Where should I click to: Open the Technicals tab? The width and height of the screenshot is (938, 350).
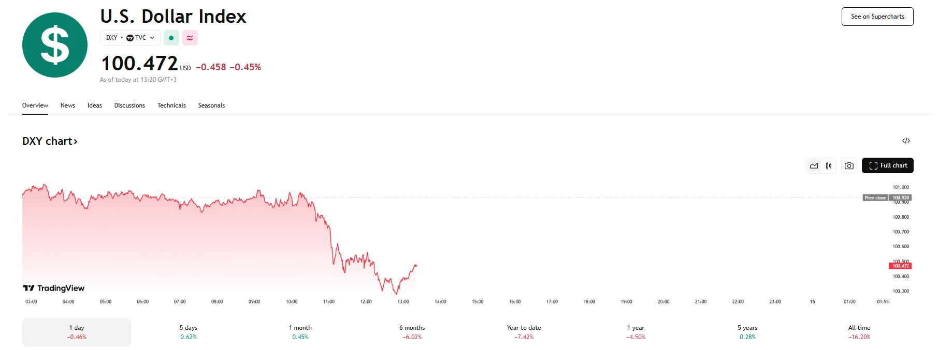(x=171, y=105)
